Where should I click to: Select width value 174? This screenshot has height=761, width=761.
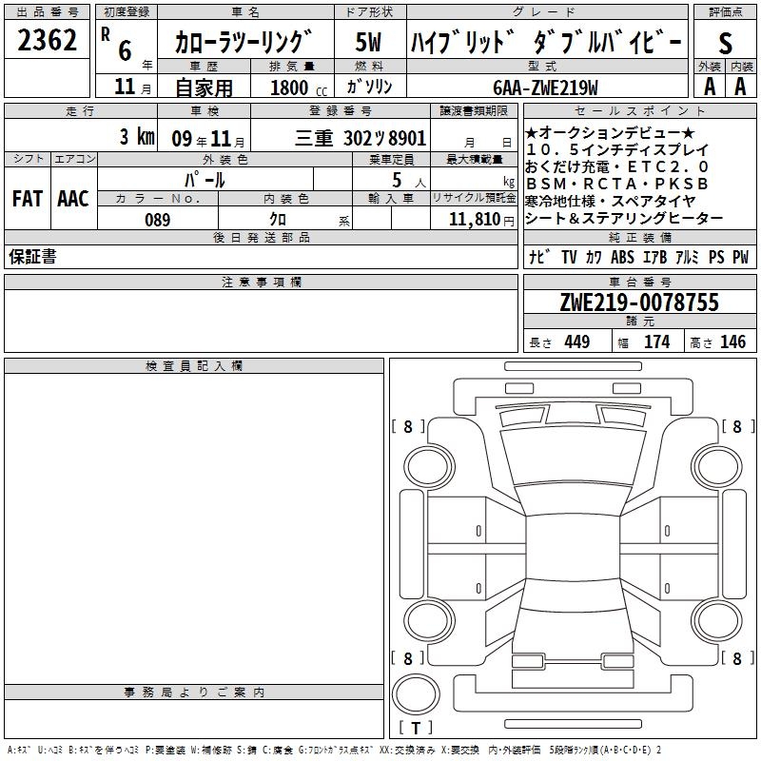[x=656, y=341]
